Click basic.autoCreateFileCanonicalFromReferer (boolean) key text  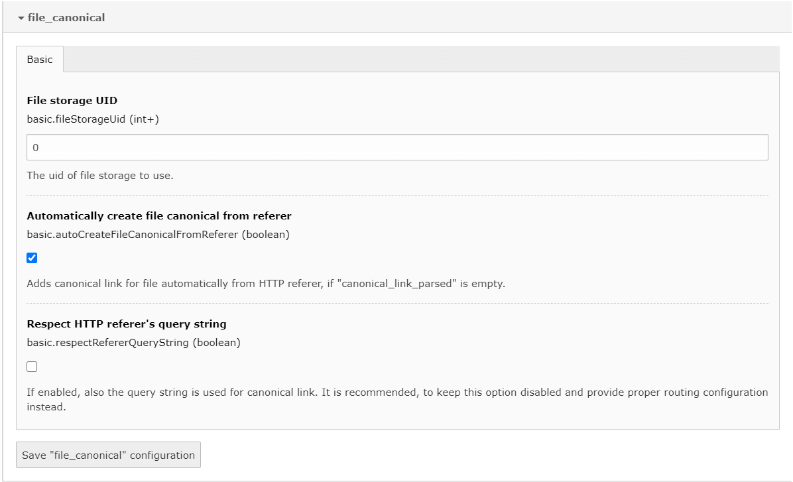pos(158,235)
